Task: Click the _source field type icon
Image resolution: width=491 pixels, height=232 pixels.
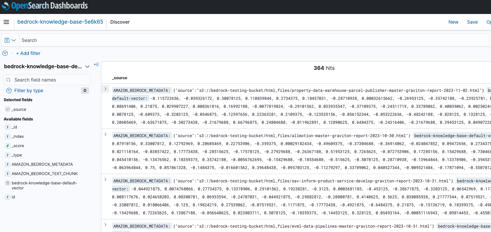Action: (8, 109)
